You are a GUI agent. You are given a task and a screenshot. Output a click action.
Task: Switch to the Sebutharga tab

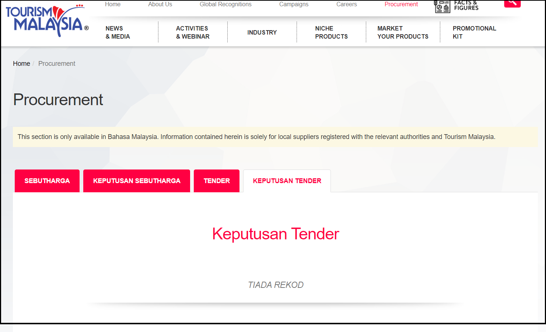[x=47, y=181]
